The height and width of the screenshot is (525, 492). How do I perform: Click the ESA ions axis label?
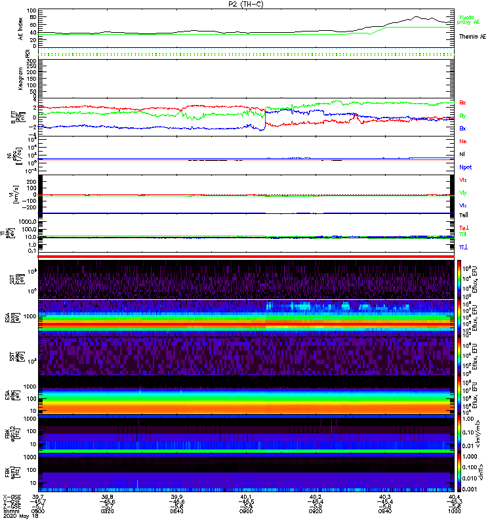(x=12, y=318)
